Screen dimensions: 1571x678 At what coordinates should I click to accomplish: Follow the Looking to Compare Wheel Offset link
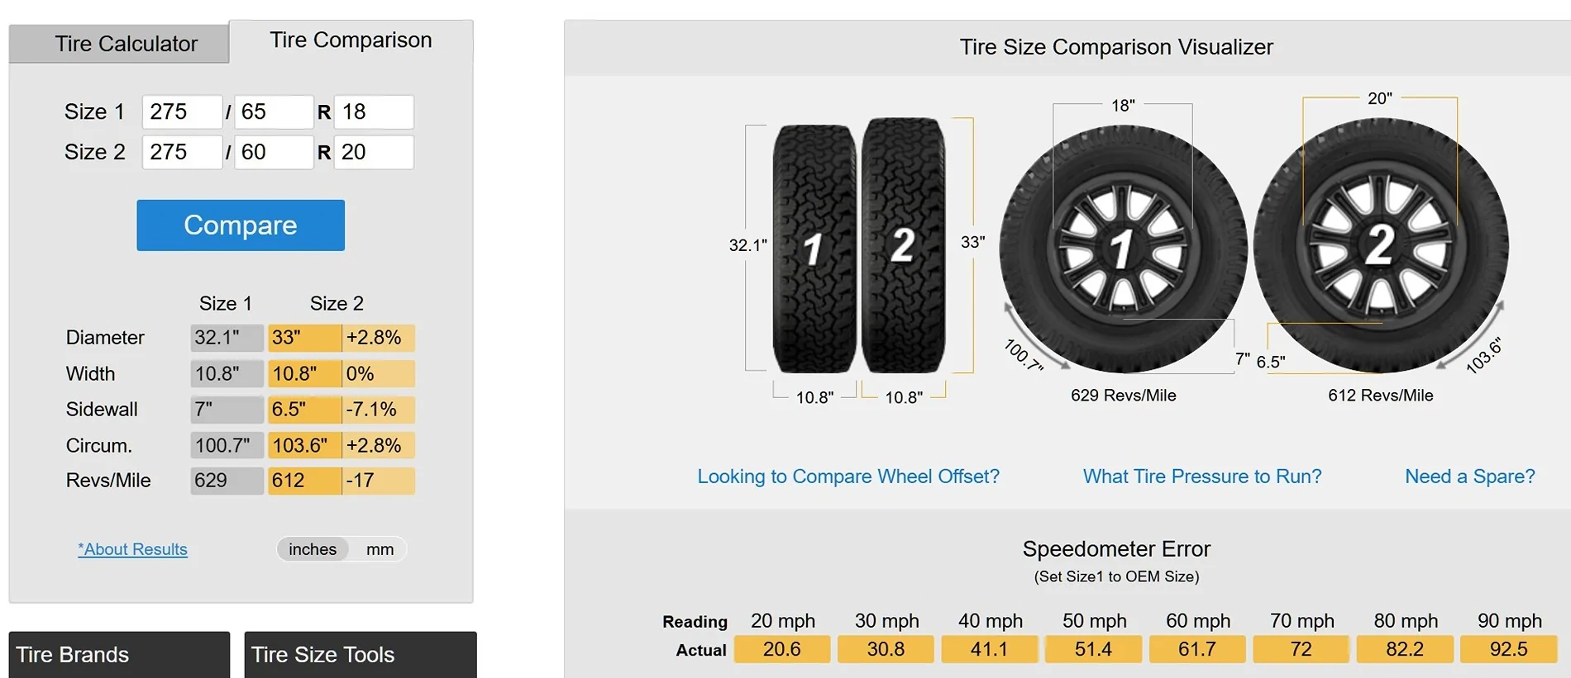(848, 476)
